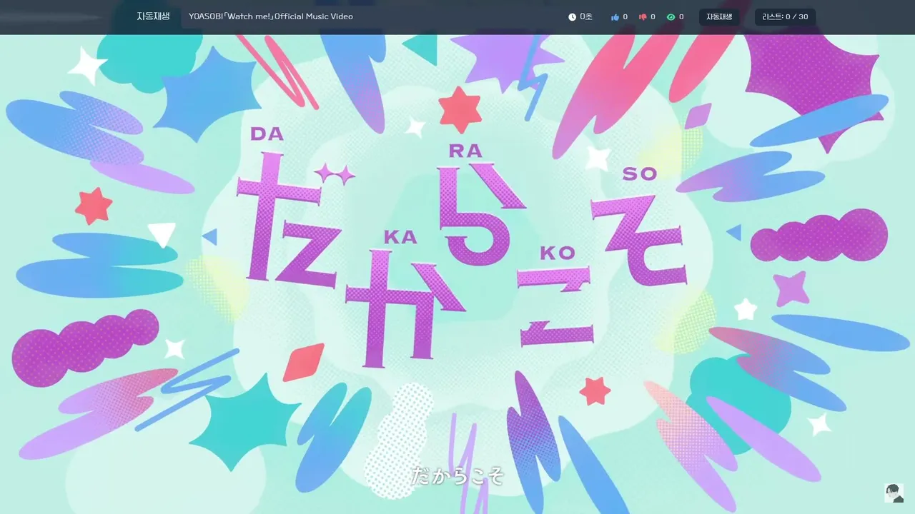Click the red thumbs-down dislike icon
915x514 pixels.
pyautogui.click(x=643, y=17)
